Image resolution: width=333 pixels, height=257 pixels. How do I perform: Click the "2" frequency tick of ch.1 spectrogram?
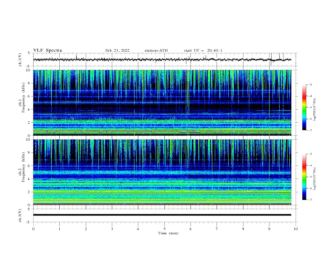(x=29, y=123)
